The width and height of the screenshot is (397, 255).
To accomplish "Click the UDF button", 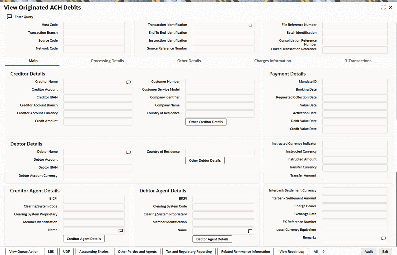I will [67, 252].
